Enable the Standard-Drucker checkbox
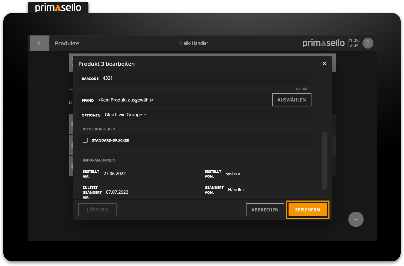The image size is (404, 266). pyautogui.click(x=85, y=140)
